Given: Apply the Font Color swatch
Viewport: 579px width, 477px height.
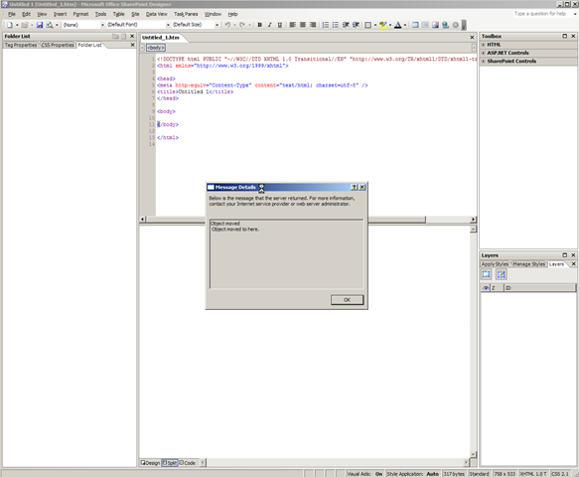Looking at the screenshot, I should [397, 25].
